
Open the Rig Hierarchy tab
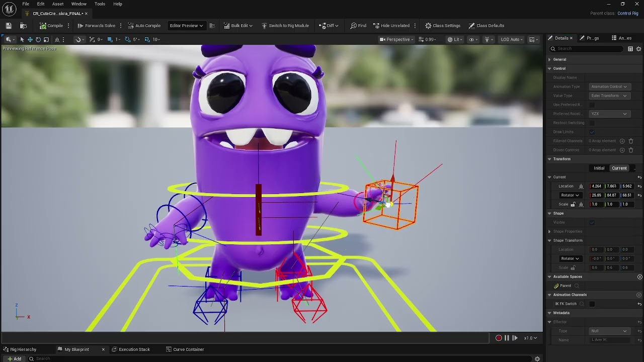coord(20,349)
